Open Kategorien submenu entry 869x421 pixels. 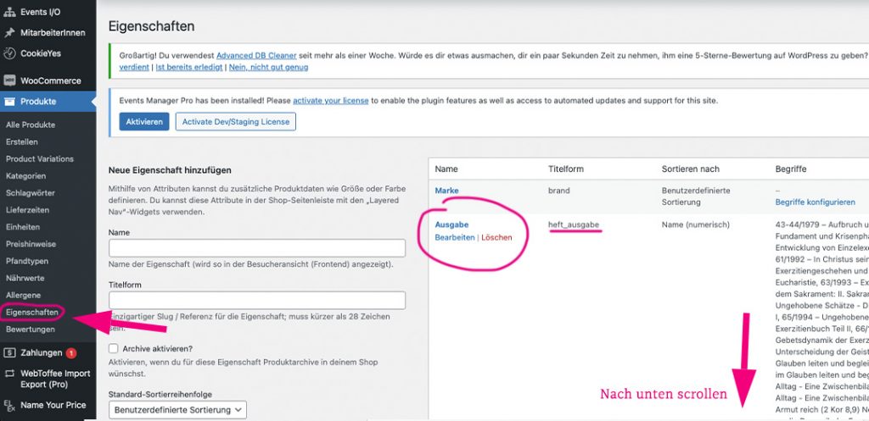pyautogui.click(x=25, y=176)
